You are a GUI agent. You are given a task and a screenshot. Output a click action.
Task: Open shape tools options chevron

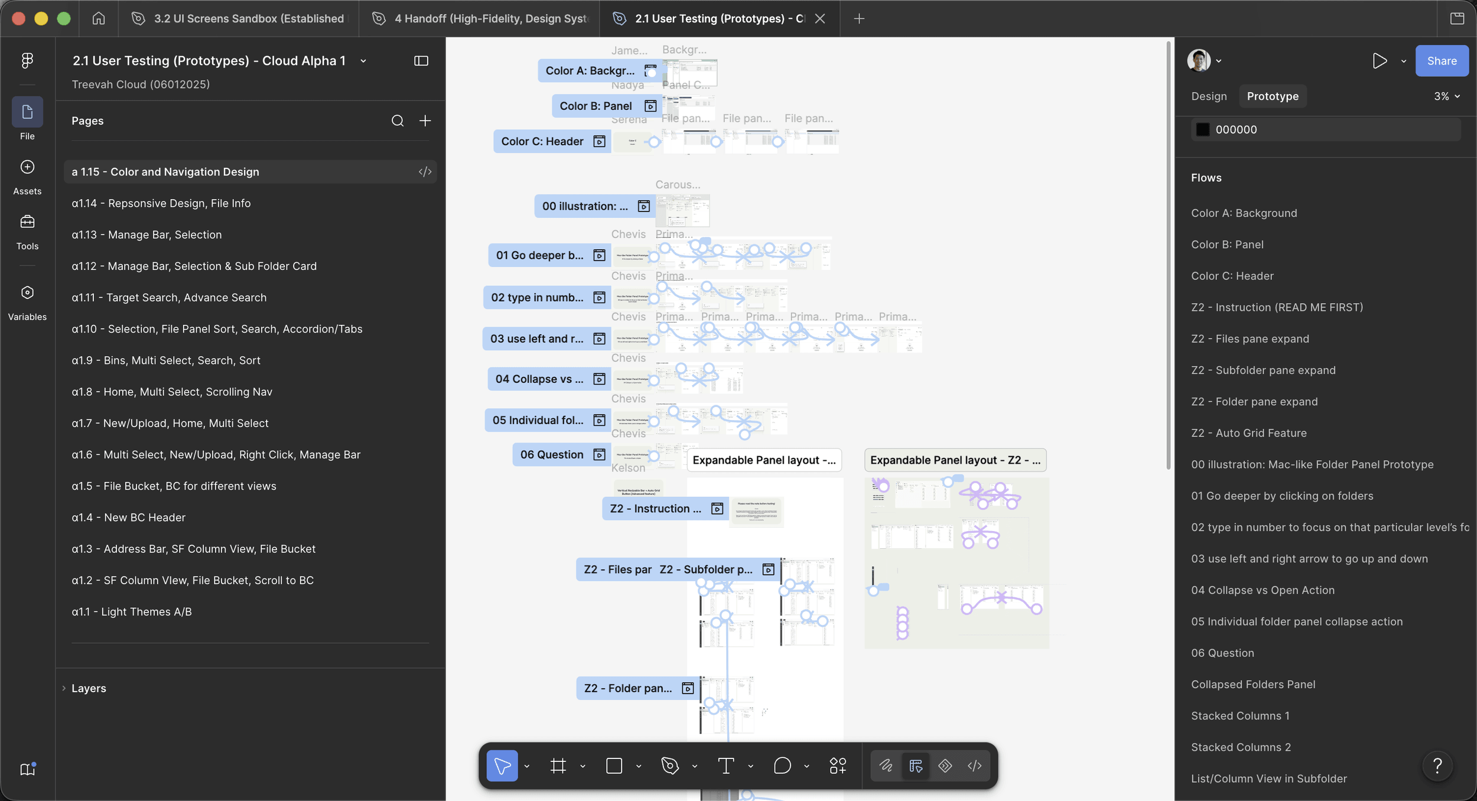[x=639, y=766]
